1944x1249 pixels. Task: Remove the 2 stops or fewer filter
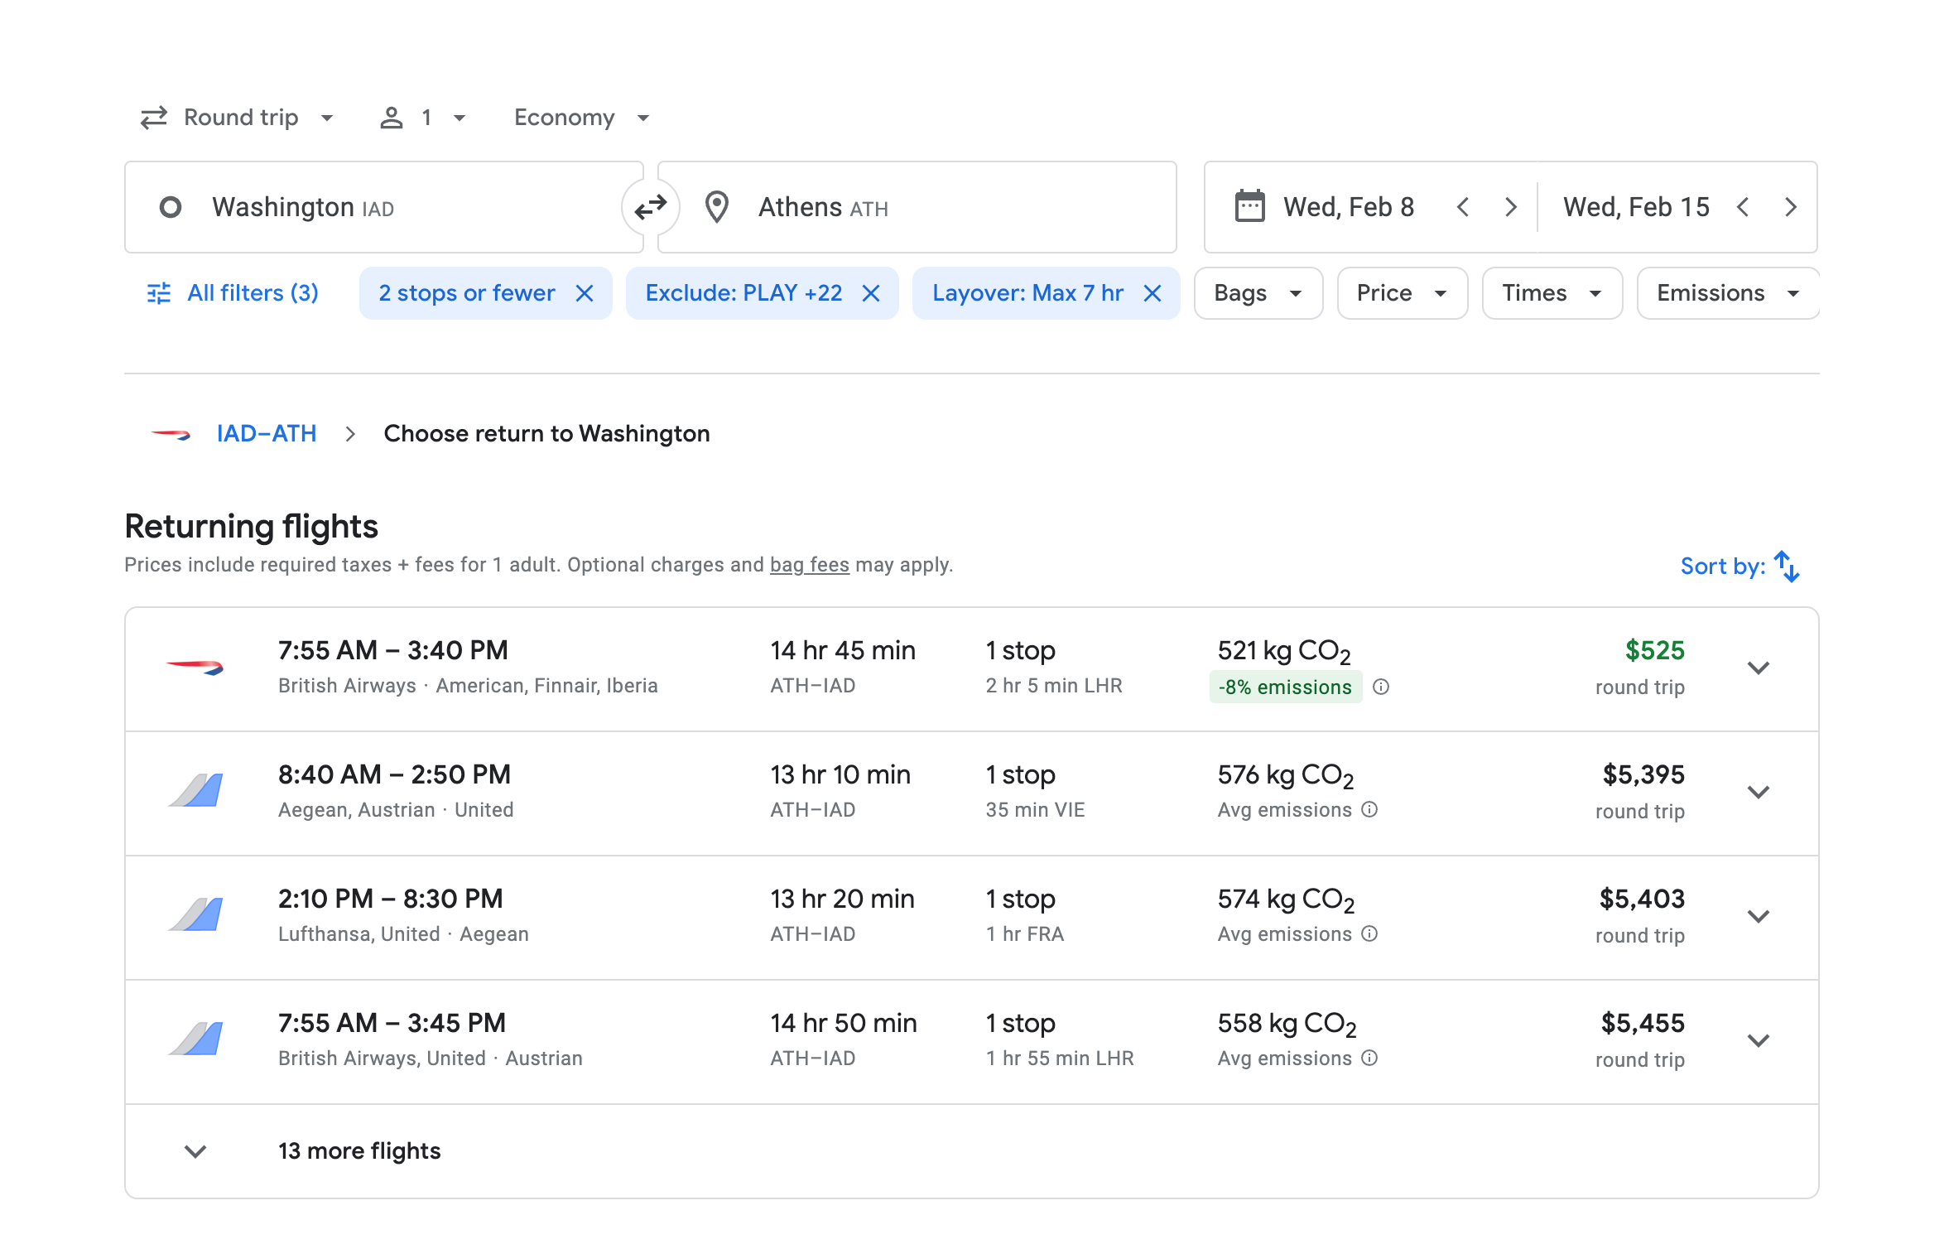click(x=585, y=293)
